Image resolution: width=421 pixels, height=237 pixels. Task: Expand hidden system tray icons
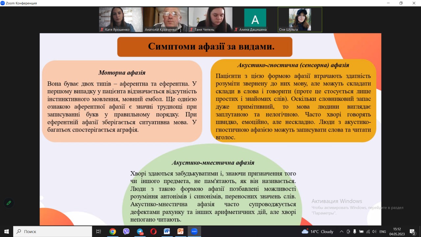(x=341, y=231)
